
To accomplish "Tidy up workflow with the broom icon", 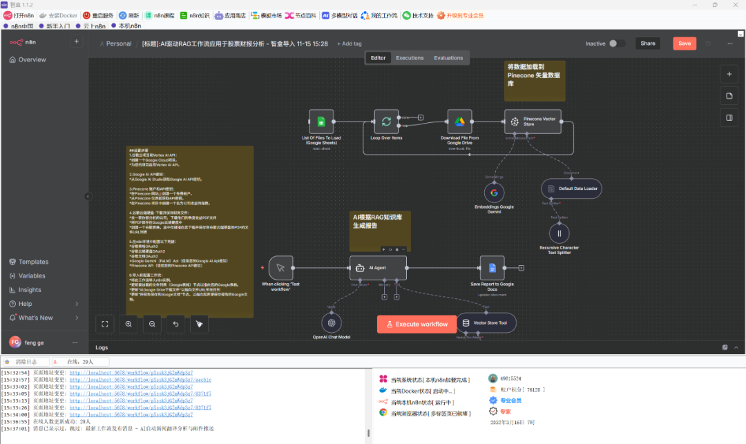I will click(199, 323).
